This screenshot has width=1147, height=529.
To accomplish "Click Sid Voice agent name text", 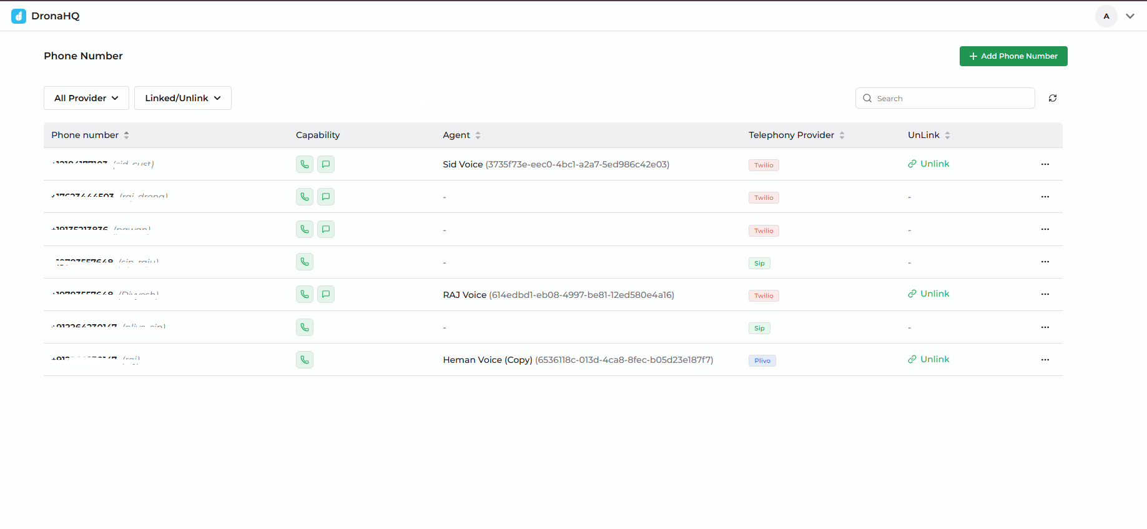I will point(463,164).
